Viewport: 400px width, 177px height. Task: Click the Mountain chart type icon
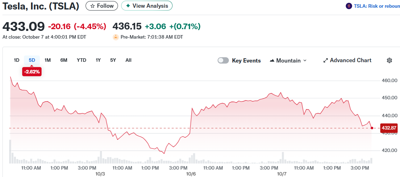[x=272, y=60]
